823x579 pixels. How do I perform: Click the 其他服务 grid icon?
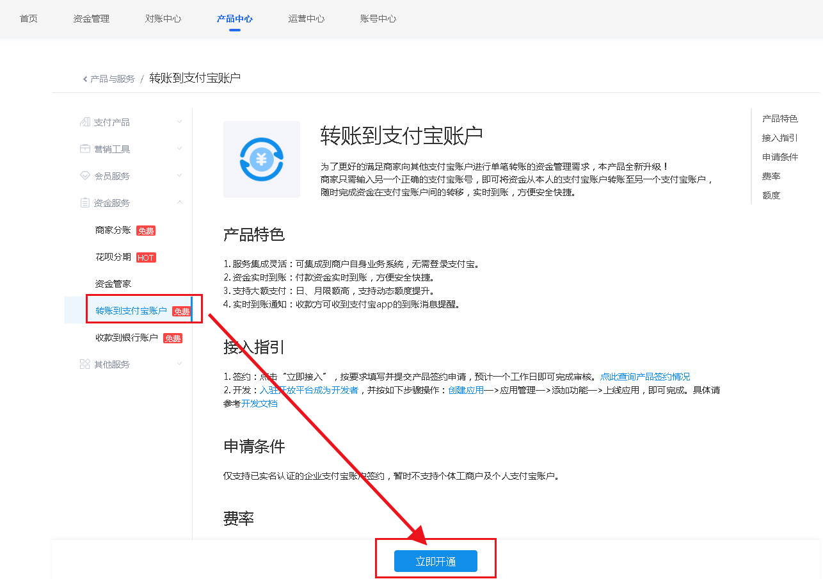click(x=84, y=364)
